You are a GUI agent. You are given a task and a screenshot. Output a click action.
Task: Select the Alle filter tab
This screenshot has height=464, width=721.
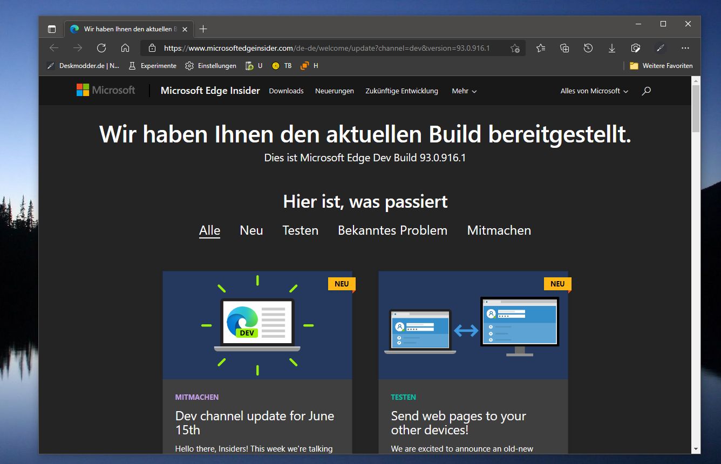point(209,230)
